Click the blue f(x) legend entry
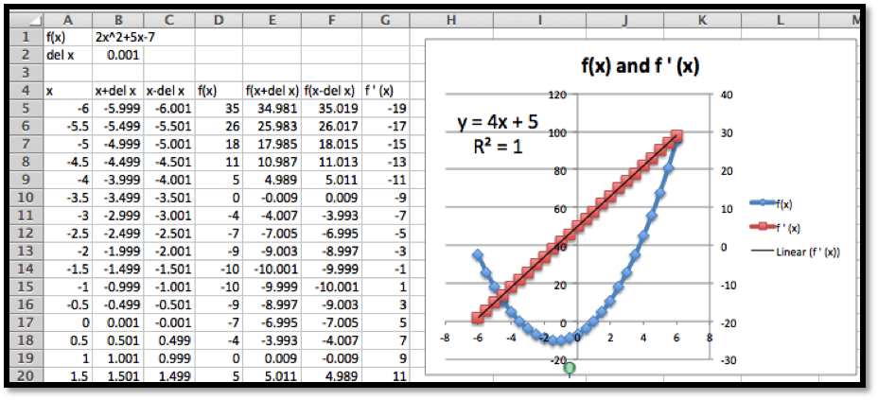 pyautogui.click(x=783, y=202)
